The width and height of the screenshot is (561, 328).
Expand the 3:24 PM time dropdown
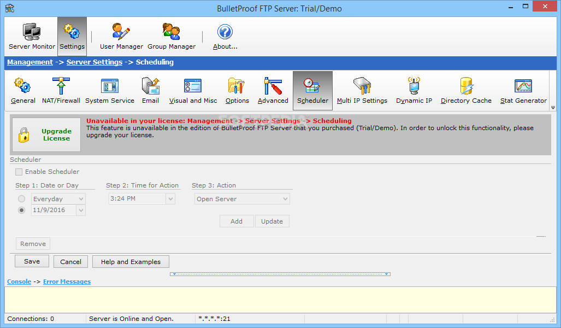pyautogui.click(x=170, y=199)
